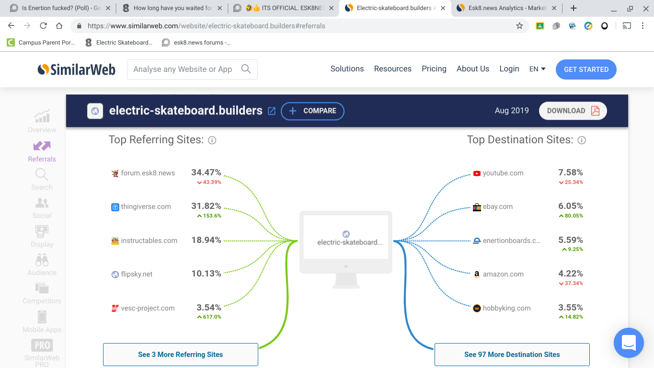Open the Mobile Apps sidebar section
The image size is (654, 368).
[42, 322]
